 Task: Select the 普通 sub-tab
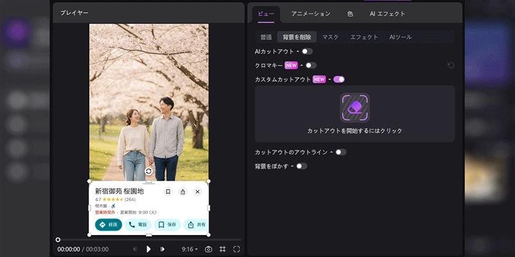click(266, 37)
